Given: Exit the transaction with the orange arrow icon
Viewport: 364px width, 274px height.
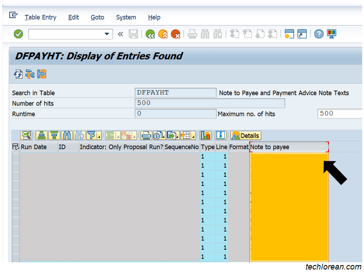Looking at the screenshot, I should point(162,34).
